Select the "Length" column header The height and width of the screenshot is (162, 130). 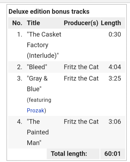(x=111, y=23)
